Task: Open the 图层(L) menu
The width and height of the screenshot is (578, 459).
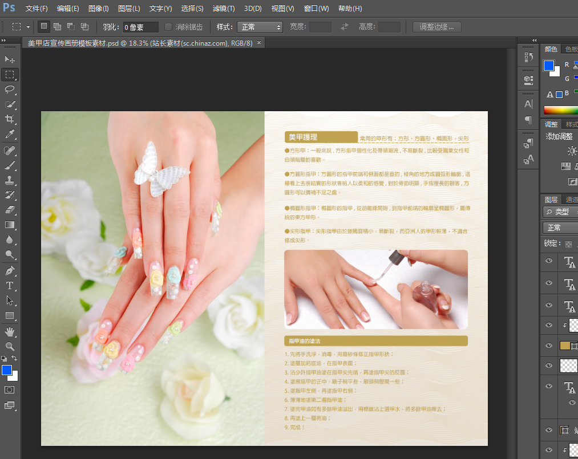Action: tap(129, 9)
